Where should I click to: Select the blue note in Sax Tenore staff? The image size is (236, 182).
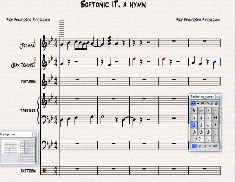click(215, 62)
